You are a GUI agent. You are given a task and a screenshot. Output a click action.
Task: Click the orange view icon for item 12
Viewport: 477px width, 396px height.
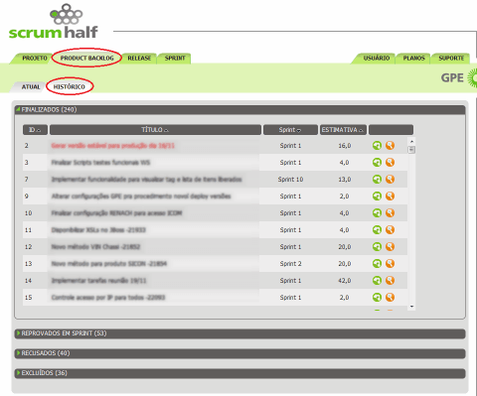click(391, 247)
